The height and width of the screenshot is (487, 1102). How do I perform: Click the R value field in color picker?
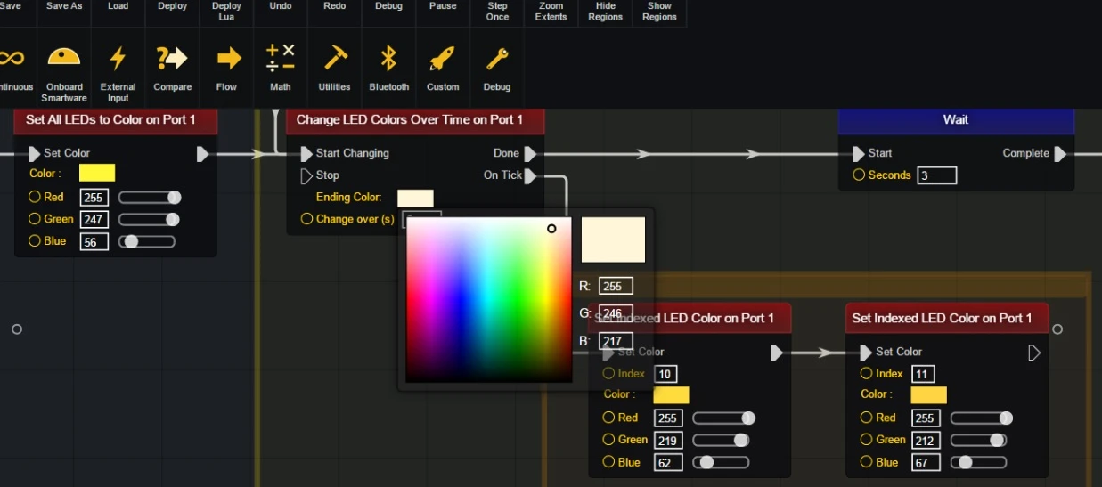click(616, 286)
